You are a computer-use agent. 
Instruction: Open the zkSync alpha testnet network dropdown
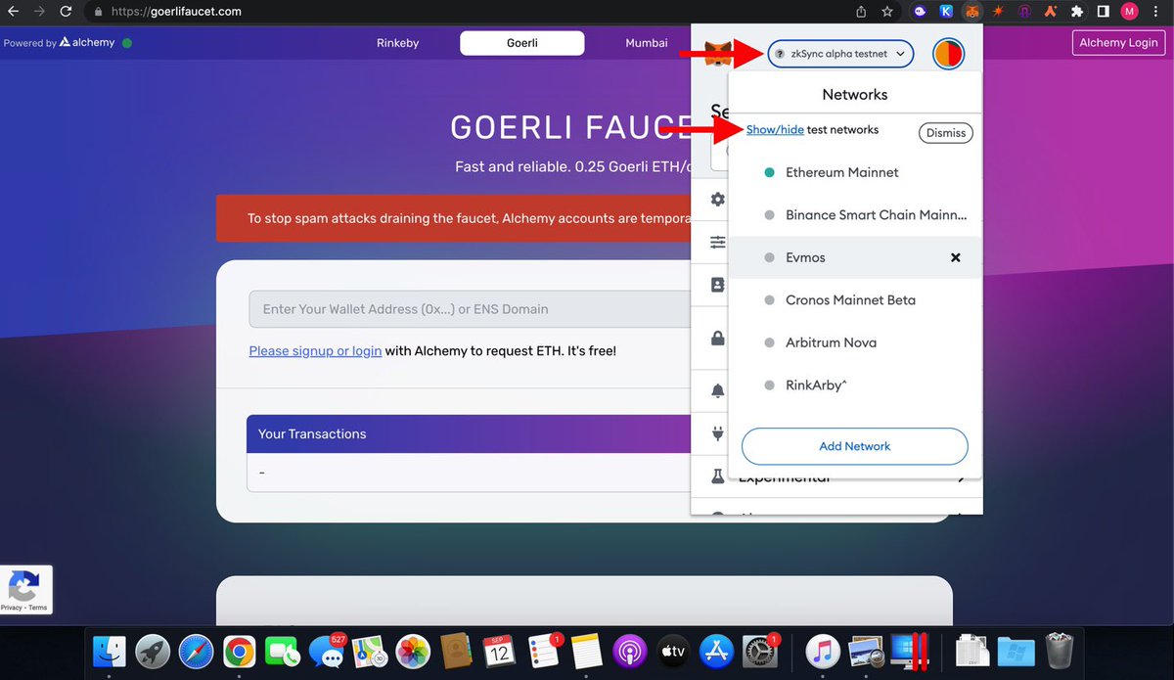[x=840, y=54]
